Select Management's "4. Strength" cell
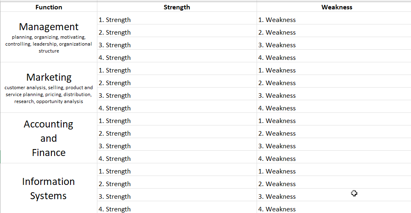Screen dimensions: 411x213 point(177,57)
